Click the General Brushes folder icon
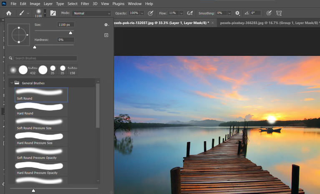320x194 pixels. point(17,83)
